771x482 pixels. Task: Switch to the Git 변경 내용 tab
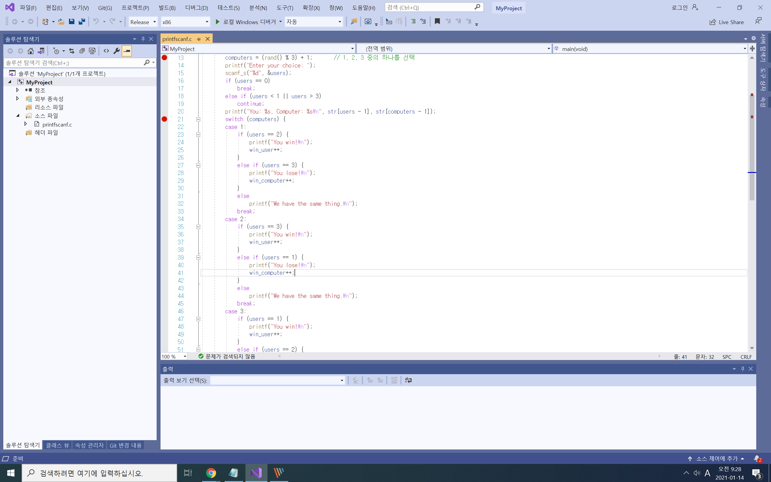125,445
